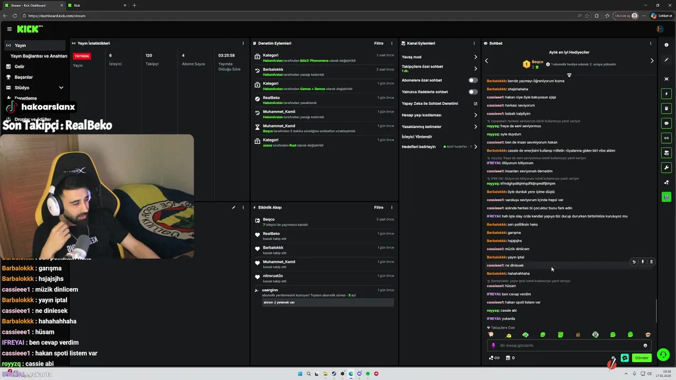
Task: Click the chat panel scrollbar
Action: pyautogui.click(x=656, y=311)
